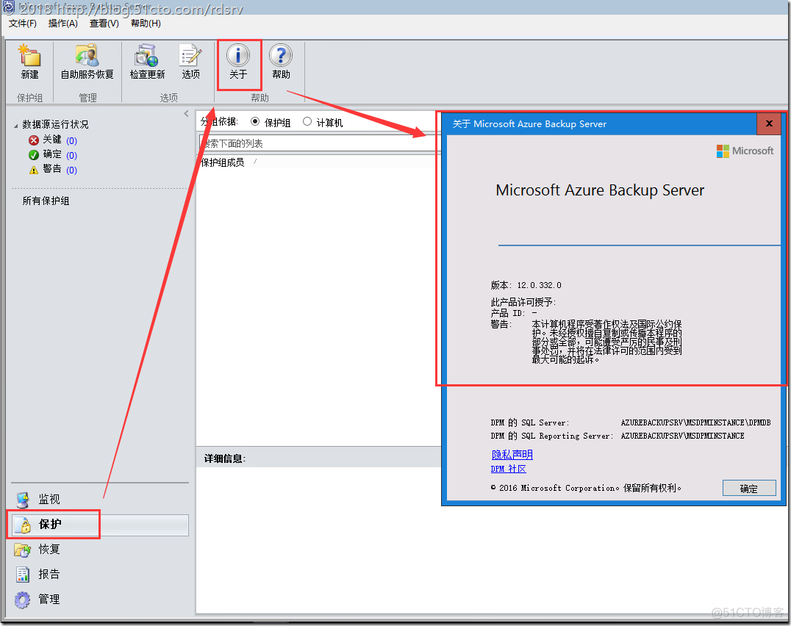Select the 计算机 group-by radio button
Viewport: 791px width, 626px height.
click(x=307, y=121)
